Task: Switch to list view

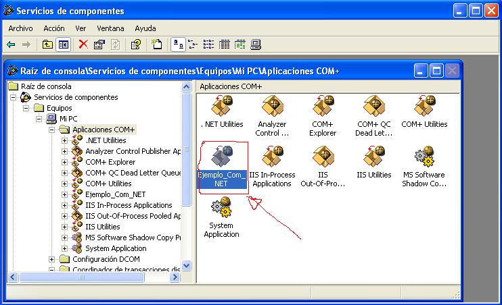Action: pos(209,45)
